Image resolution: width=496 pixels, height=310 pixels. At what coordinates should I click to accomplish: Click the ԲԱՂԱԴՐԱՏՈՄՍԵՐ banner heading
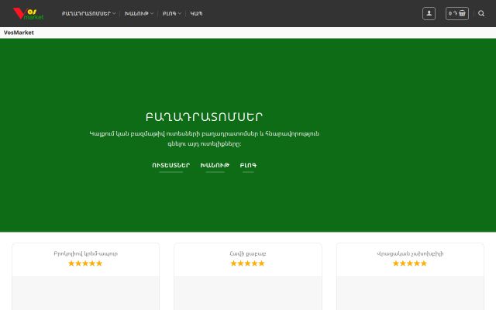(x=204, y=117)
